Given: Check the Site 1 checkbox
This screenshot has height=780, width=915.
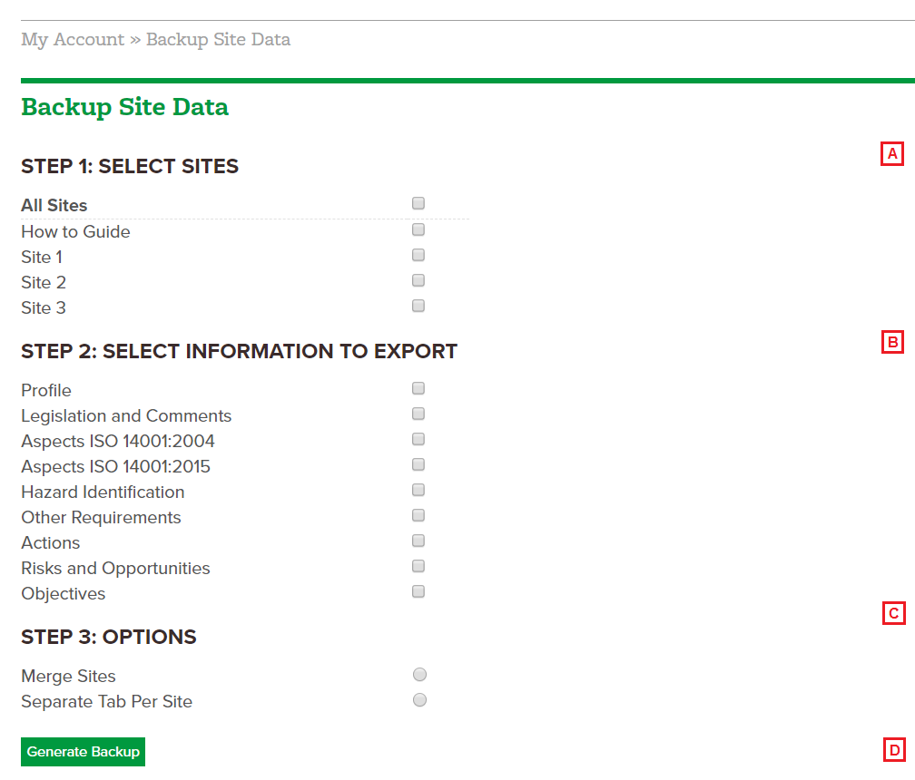Looking at the screenshot, I should click(x=418, y=255).
